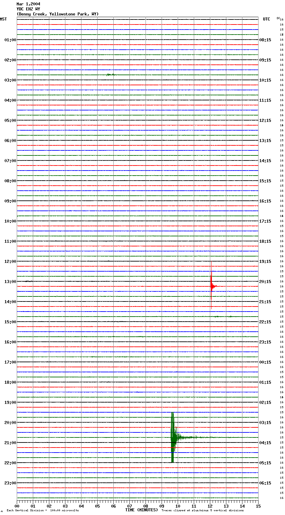Click the date heading Mar 1,2004
This screenshot has height=515, width=285.
coord(28,4)
